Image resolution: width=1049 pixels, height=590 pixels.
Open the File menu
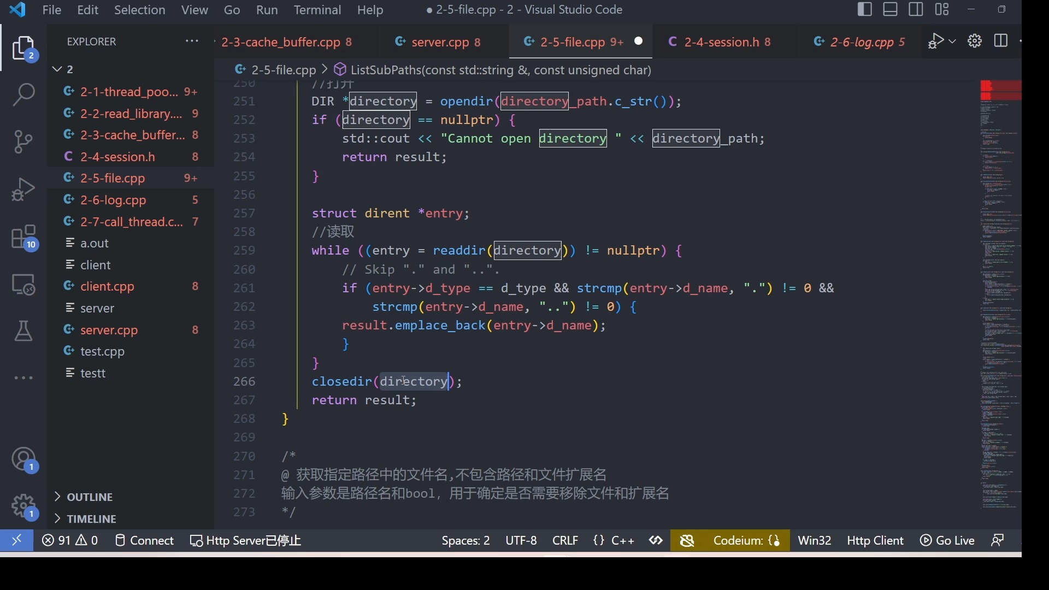pyautogui.click(x=52, y=10)
